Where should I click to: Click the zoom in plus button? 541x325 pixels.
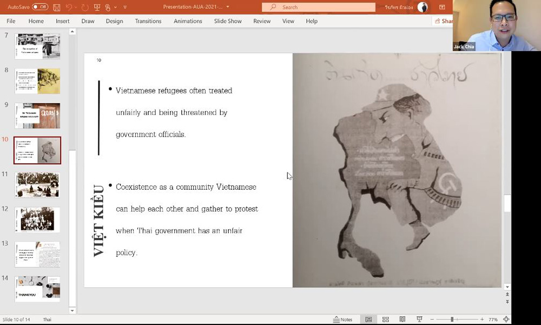point(482,320)
